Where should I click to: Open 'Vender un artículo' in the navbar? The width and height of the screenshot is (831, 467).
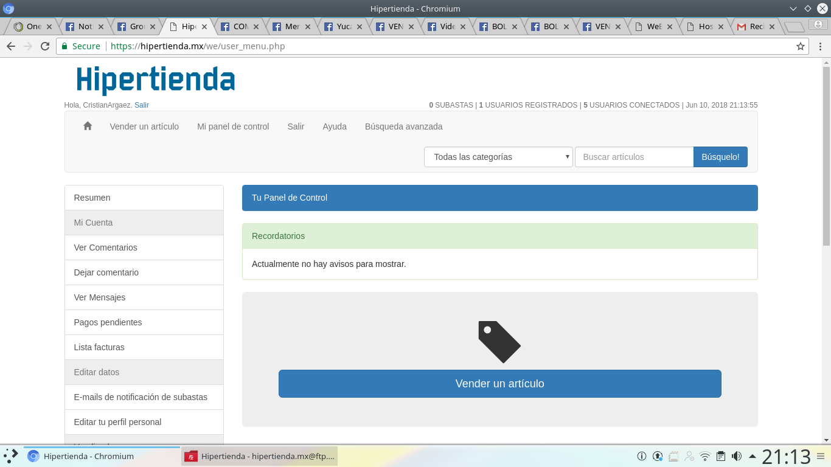pos(144,126)
